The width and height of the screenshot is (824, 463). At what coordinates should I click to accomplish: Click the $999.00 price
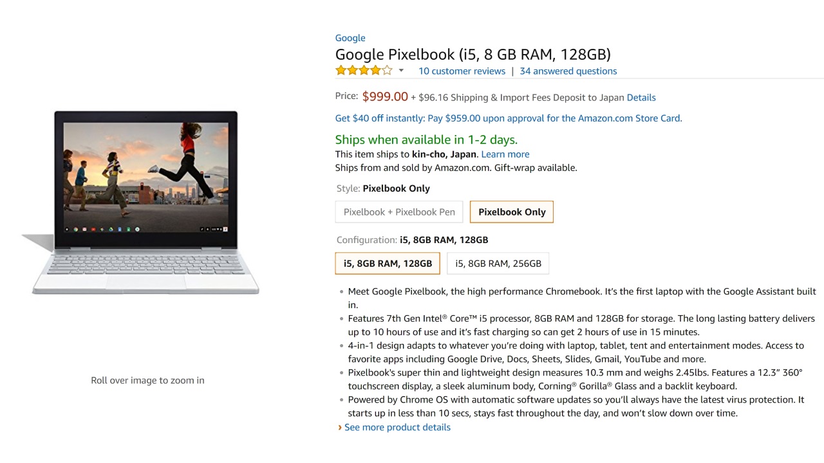click(385, 96)
